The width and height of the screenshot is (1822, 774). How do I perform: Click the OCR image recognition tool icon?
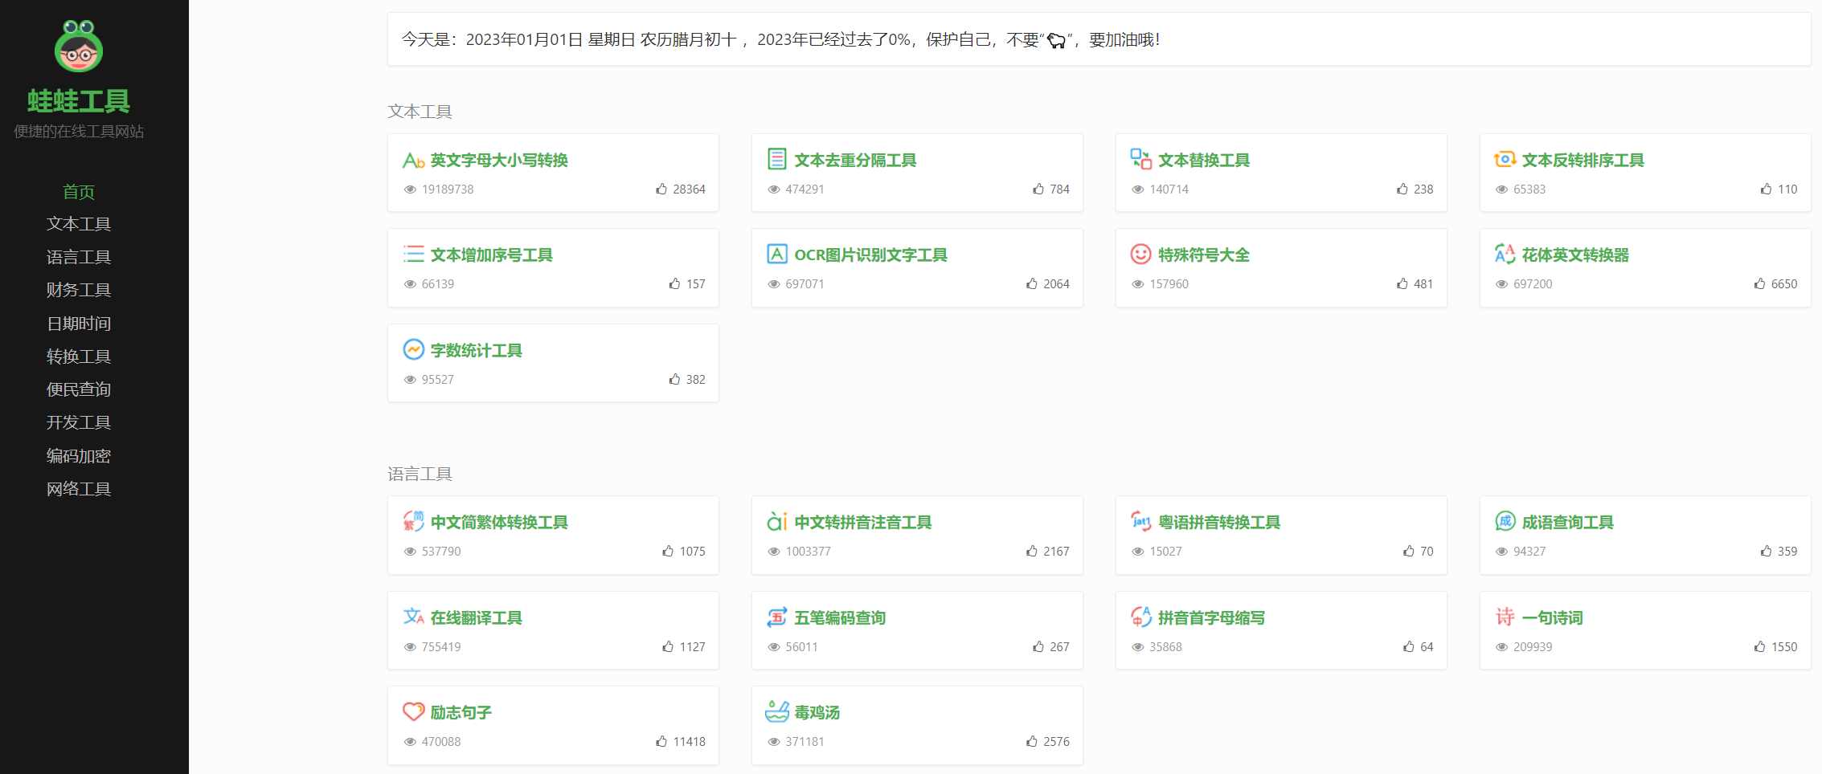pyautogui.click(x=776, y=255)
